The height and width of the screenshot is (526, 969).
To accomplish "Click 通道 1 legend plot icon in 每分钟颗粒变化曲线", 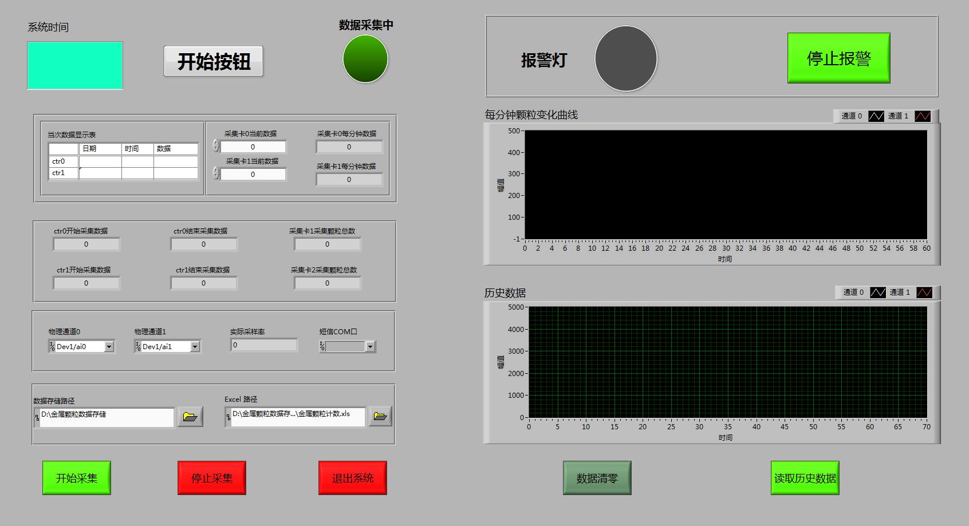I will [x=922, y=116].
